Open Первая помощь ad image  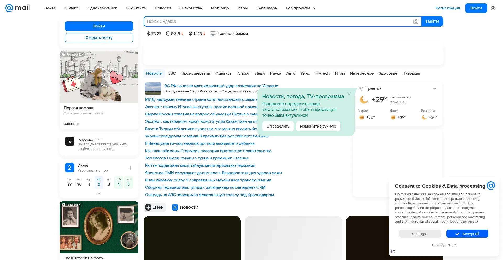coord(99,77)
